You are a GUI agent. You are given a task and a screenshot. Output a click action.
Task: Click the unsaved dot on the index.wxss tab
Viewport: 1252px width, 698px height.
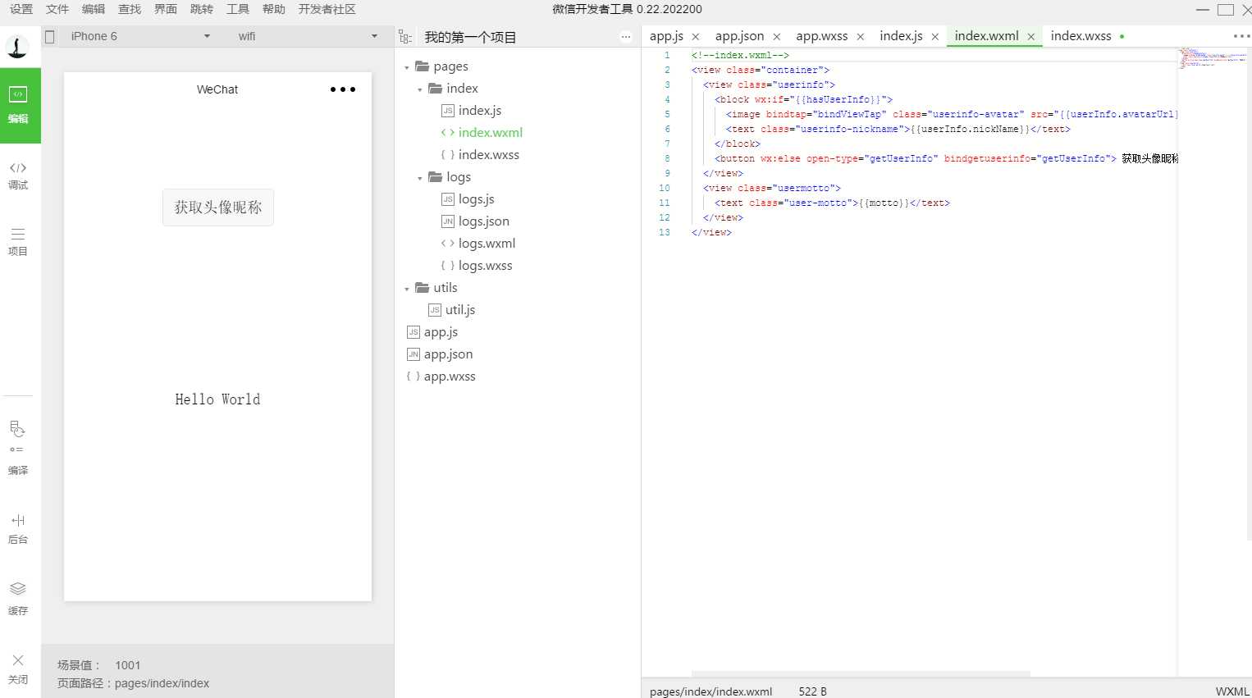1122,37
